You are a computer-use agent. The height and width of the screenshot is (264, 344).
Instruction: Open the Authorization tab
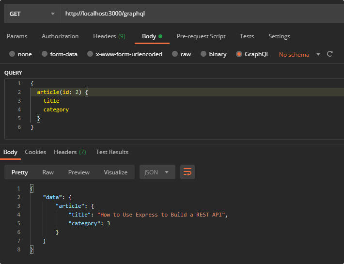60,36
